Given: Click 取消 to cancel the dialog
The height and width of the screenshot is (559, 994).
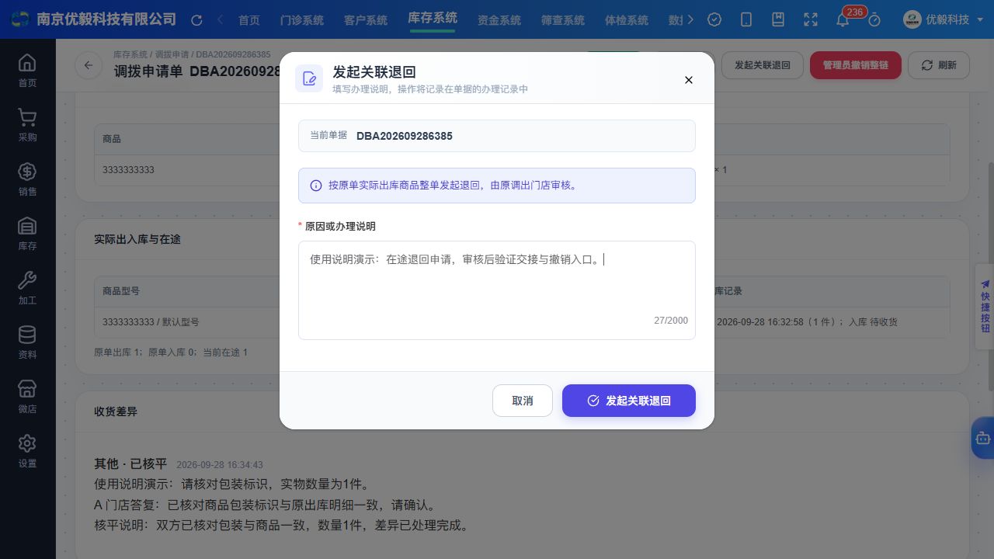Looking at the screenshot, I should (x=523, y=401).
